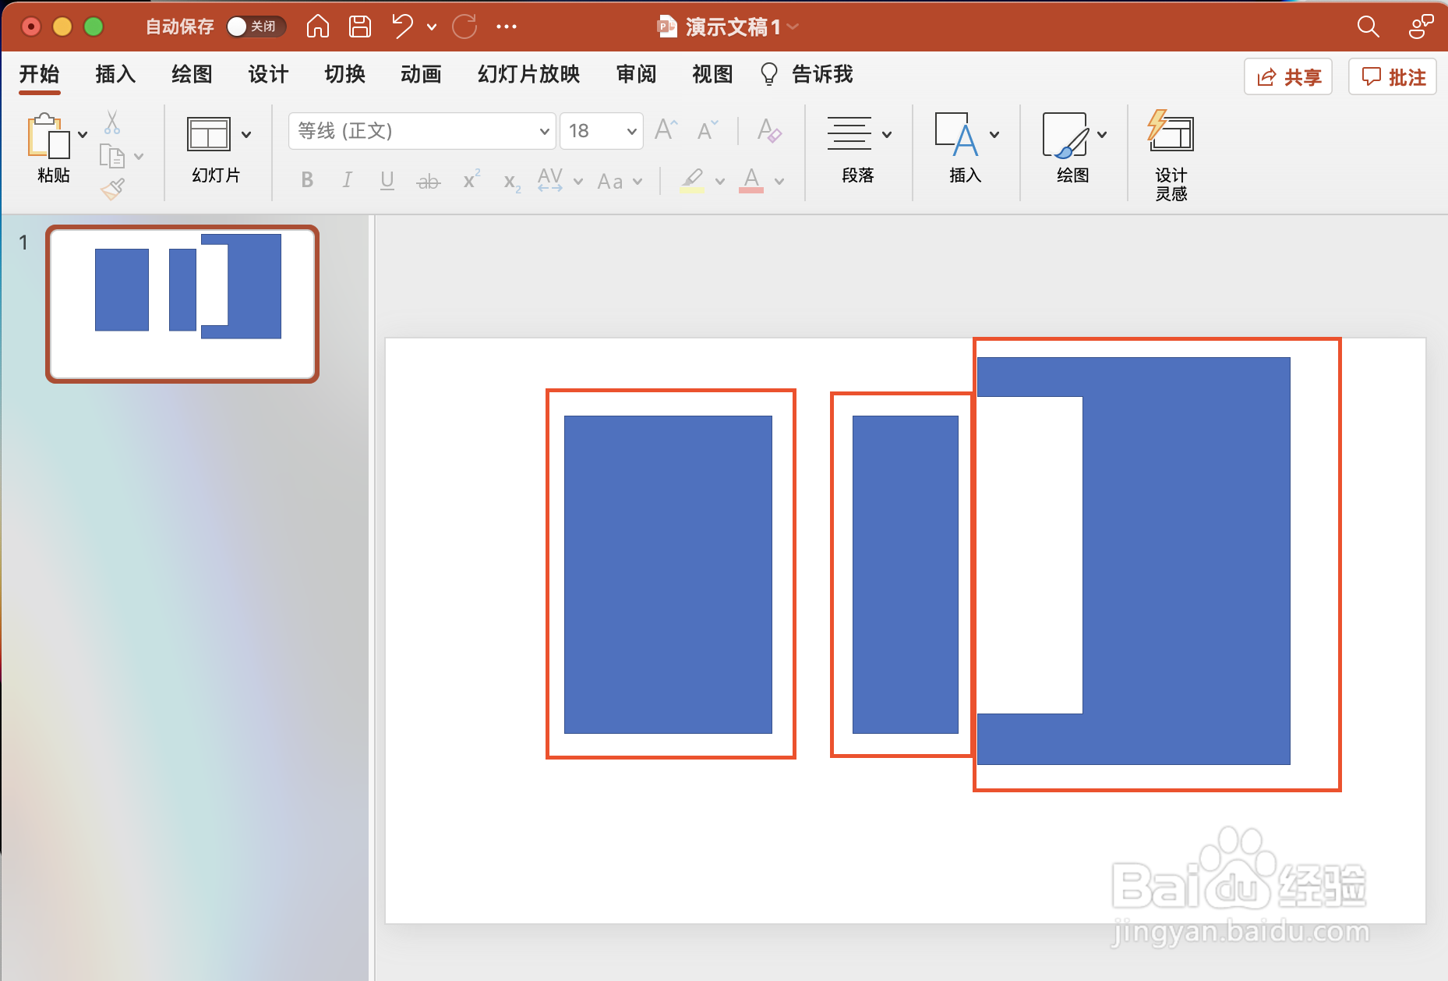
Task: Click the 绘图 drawing group icon
Action: (x=1065, y=134)
